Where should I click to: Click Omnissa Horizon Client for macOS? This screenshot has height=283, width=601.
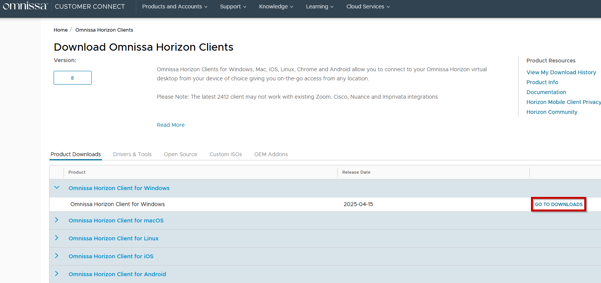116,221
